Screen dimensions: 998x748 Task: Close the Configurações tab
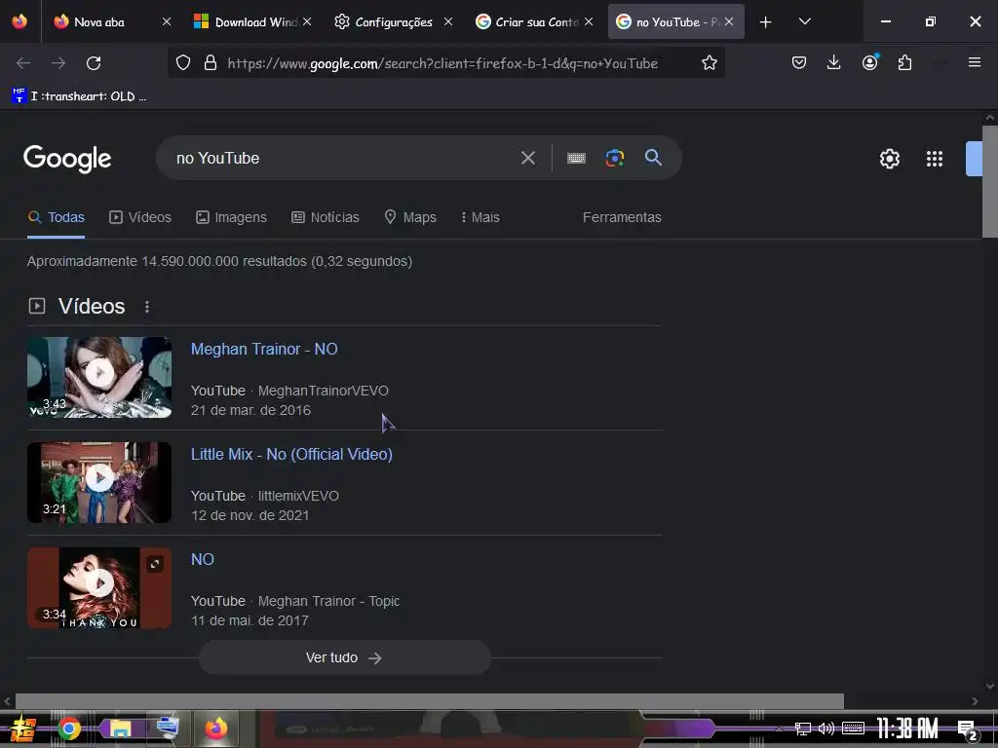click(x=448, y=21)
